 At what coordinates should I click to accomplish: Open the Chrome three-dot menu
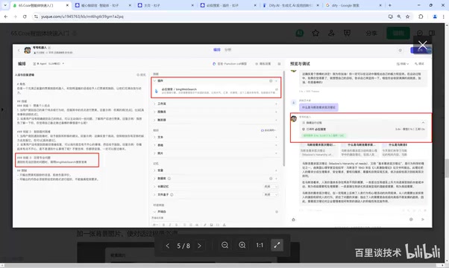point(444,16)
